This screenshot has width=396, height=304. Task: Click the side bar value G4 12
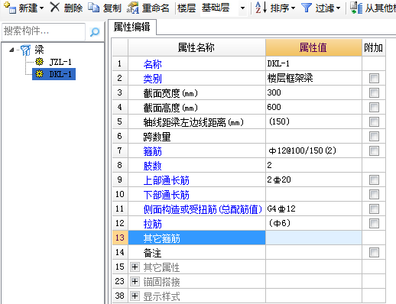281,209
